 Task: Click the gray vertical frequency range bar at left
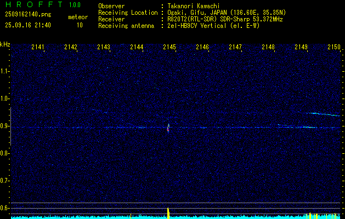[10, 126]
